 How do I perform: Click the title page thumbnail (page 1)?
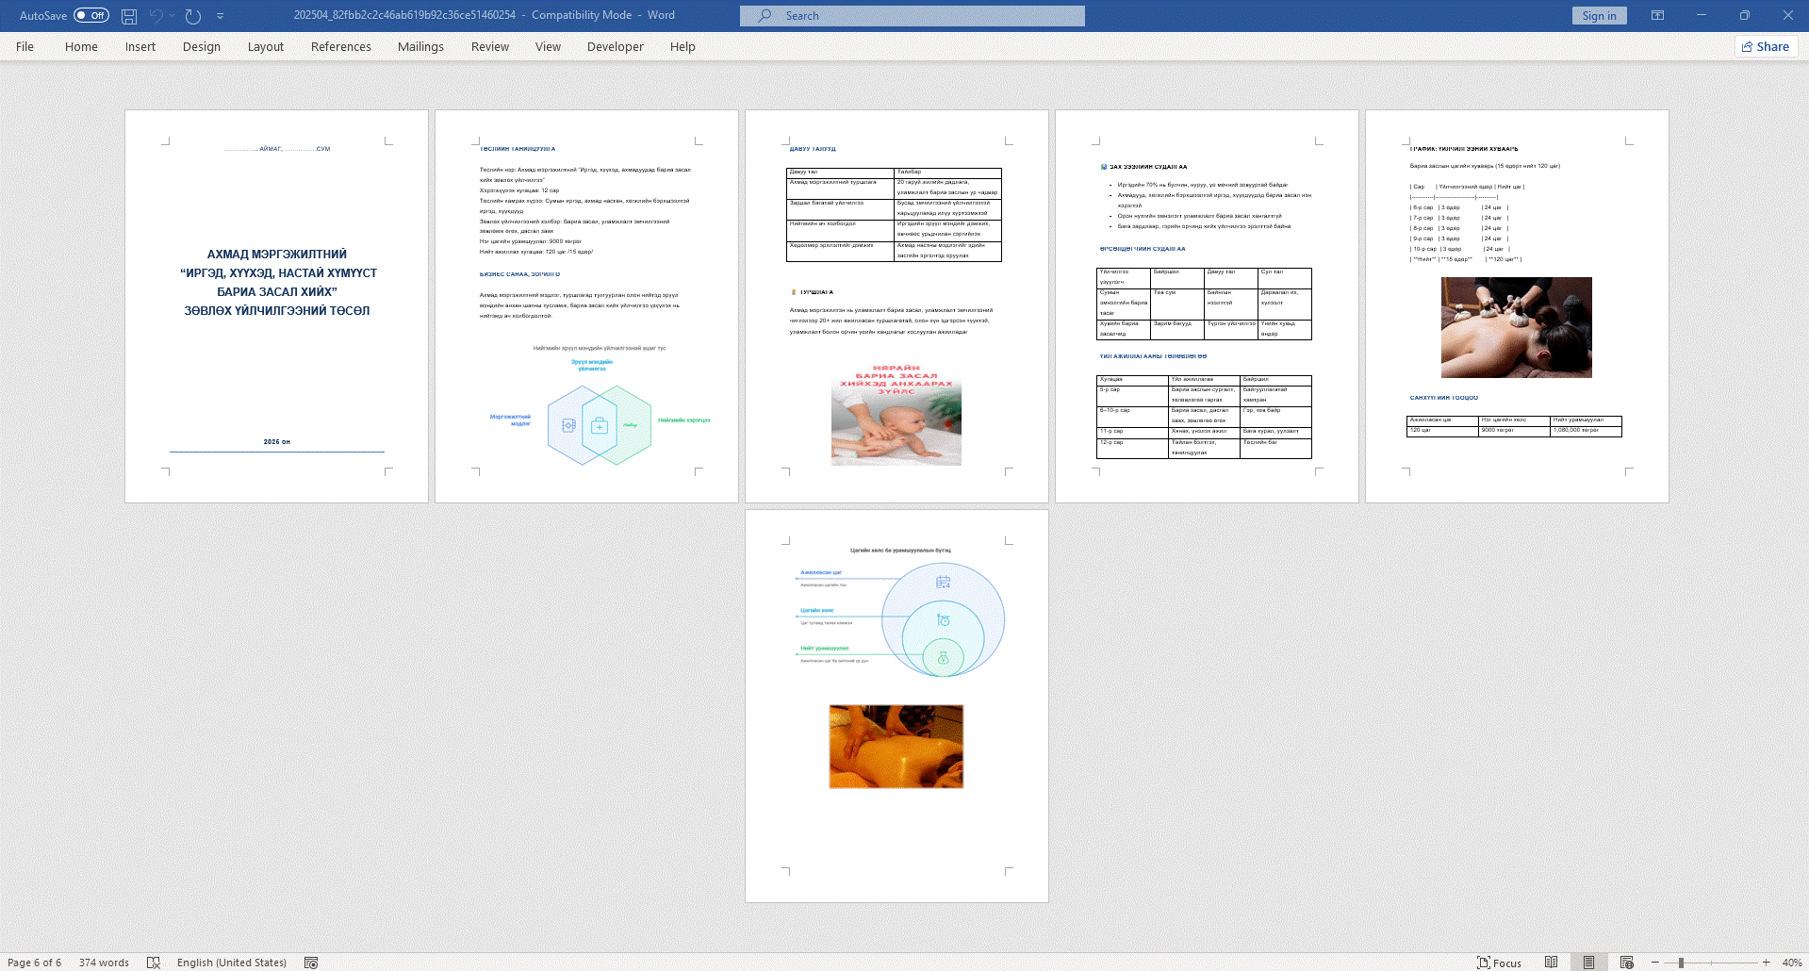[276, 306]
